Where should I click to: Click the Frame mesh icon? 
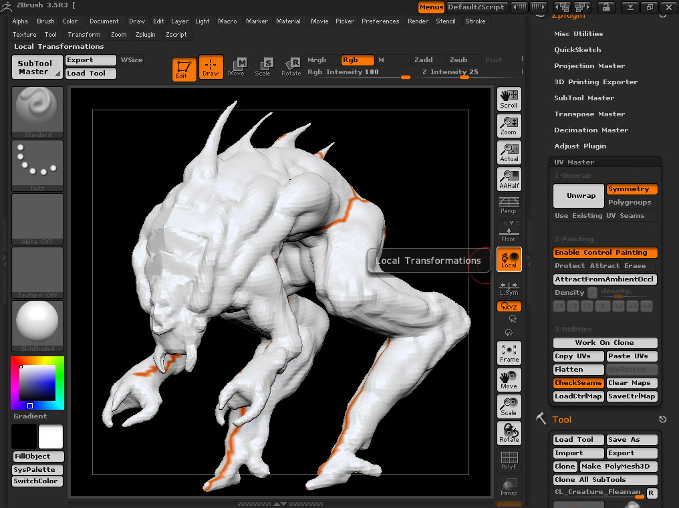pos(509,353)
